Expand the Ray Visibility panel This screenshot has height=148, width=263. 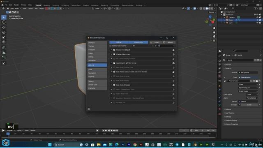pyautogui.click(x=230, y=113)
